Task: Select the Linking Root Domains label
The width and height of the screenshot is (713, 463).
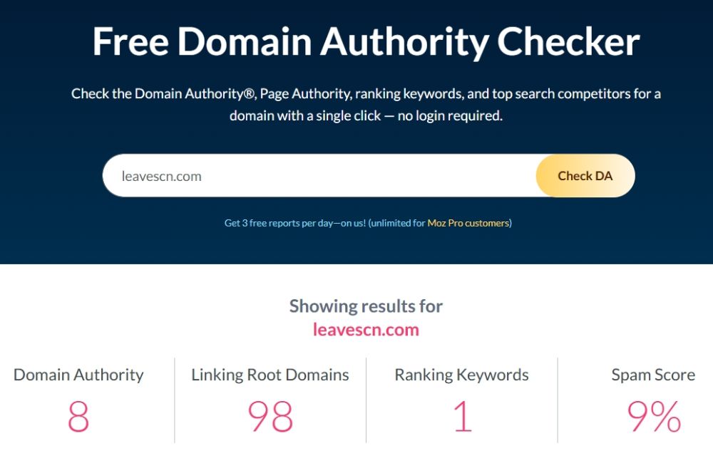Action: [x=270, y=375]
